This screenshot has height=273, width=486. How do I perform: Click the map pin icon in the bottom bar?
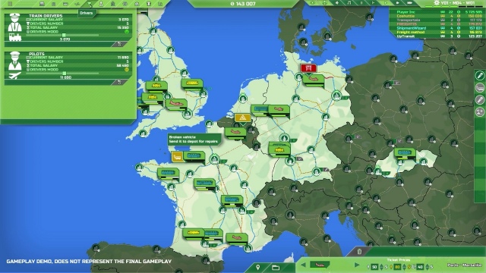(x=258, y=268)
